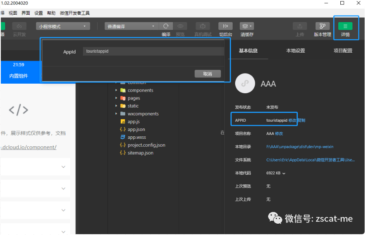The width and height of the screenshot is (365, 235).
Task: Click the components folder icon
Action: pos(123,90)
